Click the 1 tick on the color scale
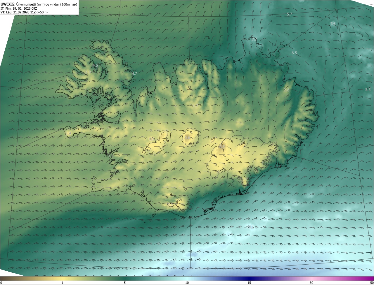Screen dimensions: 374x285 [63, 283]
